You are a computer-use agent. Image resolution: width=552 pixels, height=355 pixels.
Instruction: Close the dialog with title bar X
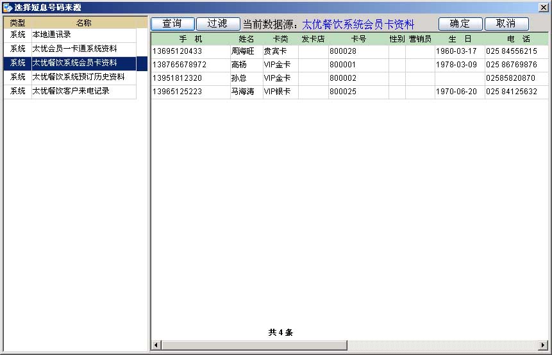pos(544,8)
